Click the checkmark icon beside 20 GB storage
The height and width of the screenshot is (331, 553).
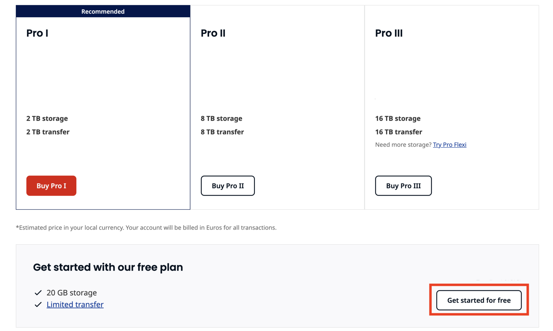38,292
